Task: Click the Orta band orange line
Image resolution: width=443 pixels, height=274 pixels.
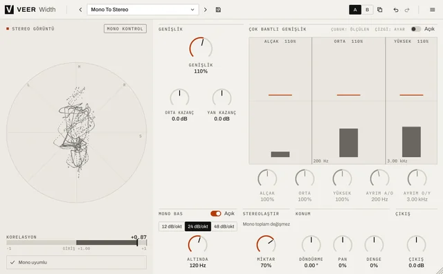Action: tap(349, 95)
